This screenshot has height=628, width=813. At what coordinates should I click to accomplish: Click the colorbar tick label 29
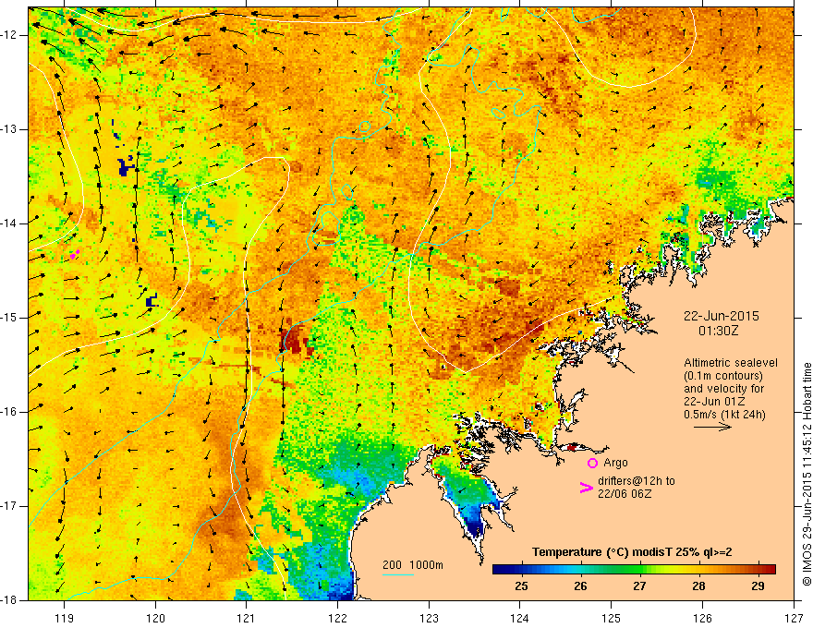click(758, 586)
